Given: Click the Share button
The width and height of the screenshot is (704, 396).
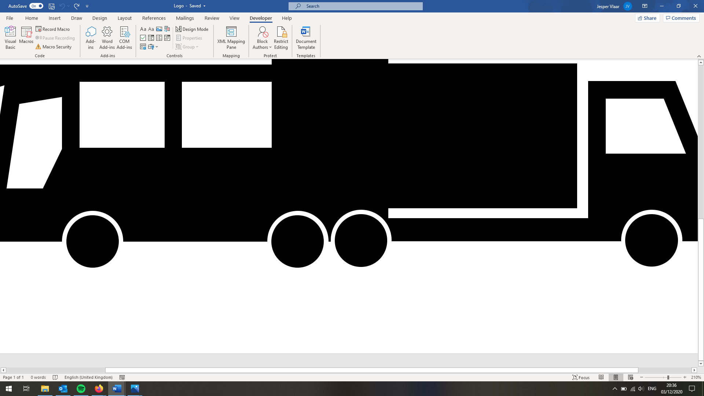Looking at the screenshot, I should [x=647, y=18].
